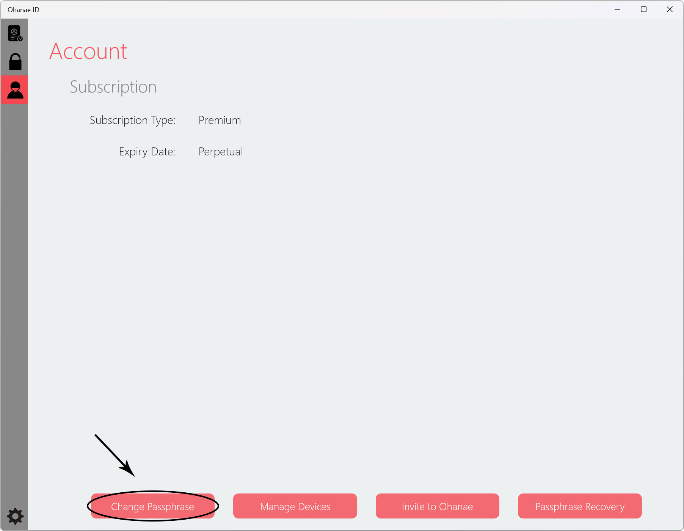The width and height of the screenshot is (684, 531).
Task: Open the identity card sidebar icon
Action: (x=15, y=33)
